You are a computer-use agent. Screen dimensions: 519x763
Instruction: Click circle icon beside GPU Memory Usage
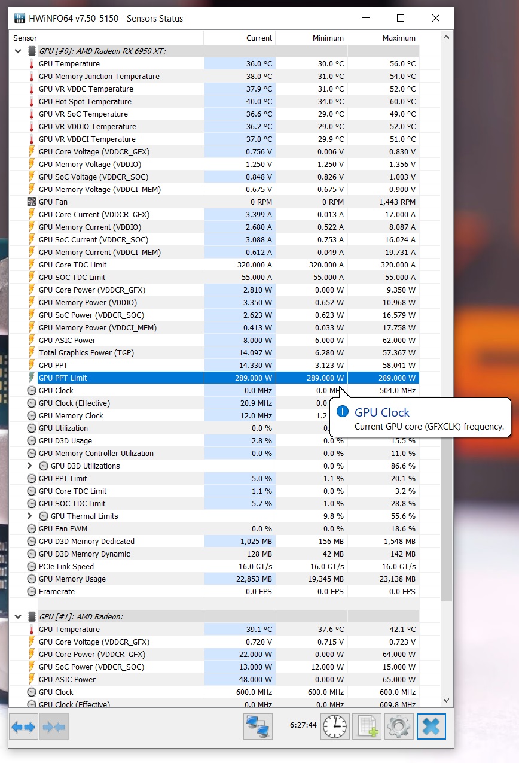(x=32, y=579)
